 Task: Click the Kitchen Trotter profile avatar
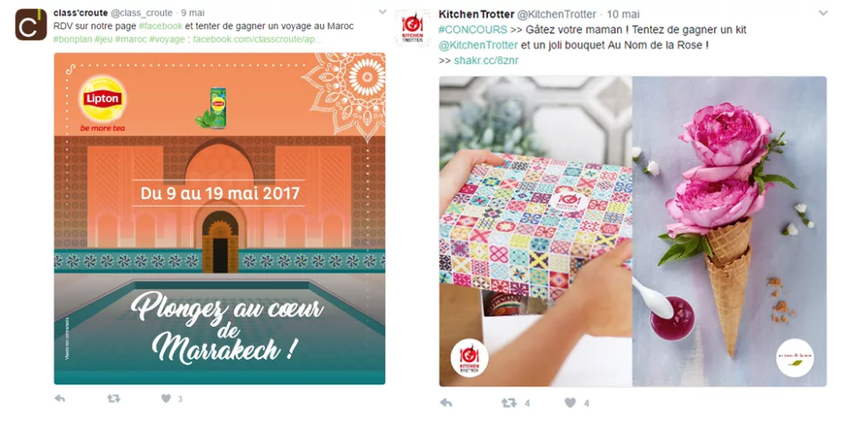[412, 27]
